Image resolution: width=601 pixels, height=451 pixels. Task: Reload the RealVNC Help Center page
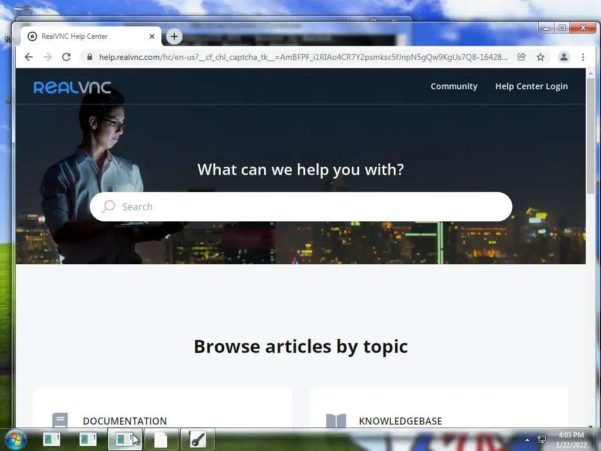pyautogui.click(x=66, y=57)
